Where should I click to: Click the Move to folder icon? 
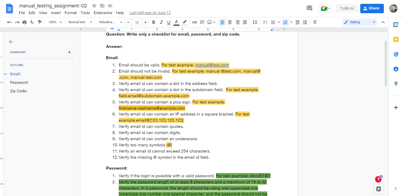(102, 6)
